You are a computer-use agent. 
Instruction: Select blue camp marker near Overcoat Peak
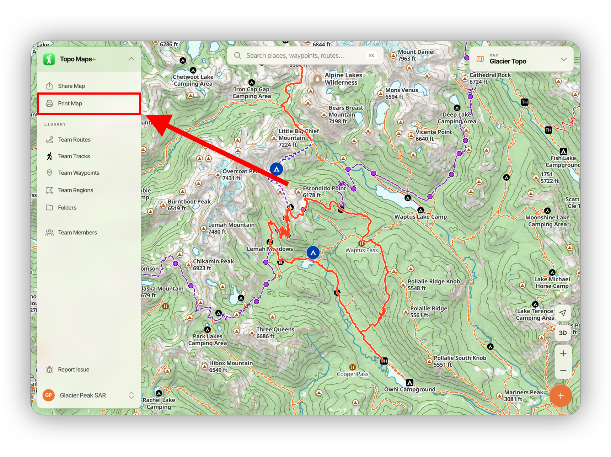276,169
